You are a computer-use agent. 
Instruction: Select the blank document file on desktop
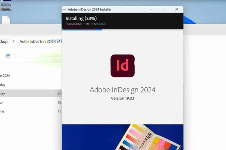(6, 20)
